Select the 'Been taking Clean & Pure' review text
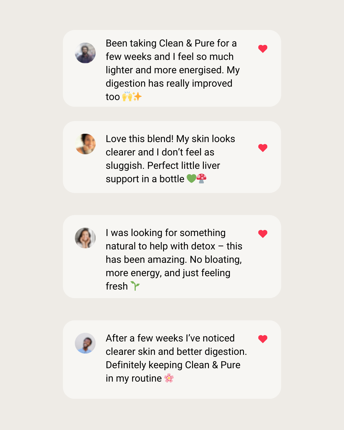 [x=172, y=70]
